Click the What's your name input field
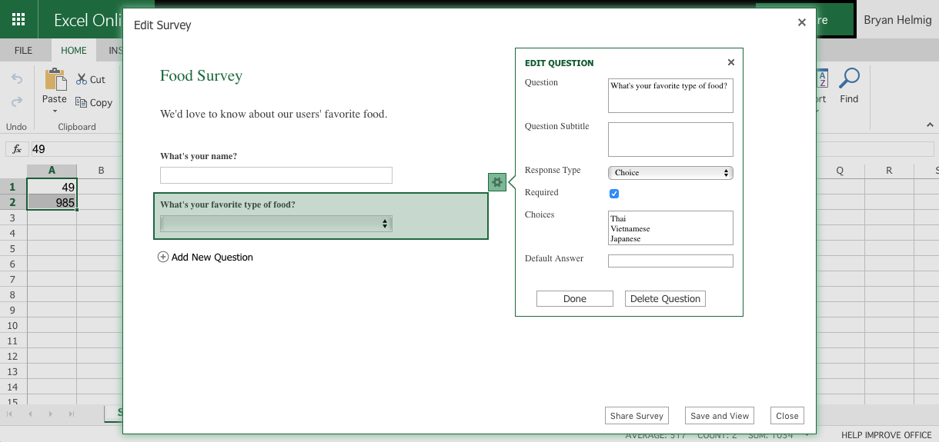This screenshot has width=939, height=442. tap(276, 175)
